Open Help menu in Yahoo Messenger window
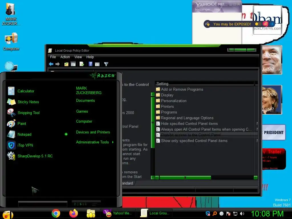The image size is (292, 219). pyautogui.click(x=217, y=9)
